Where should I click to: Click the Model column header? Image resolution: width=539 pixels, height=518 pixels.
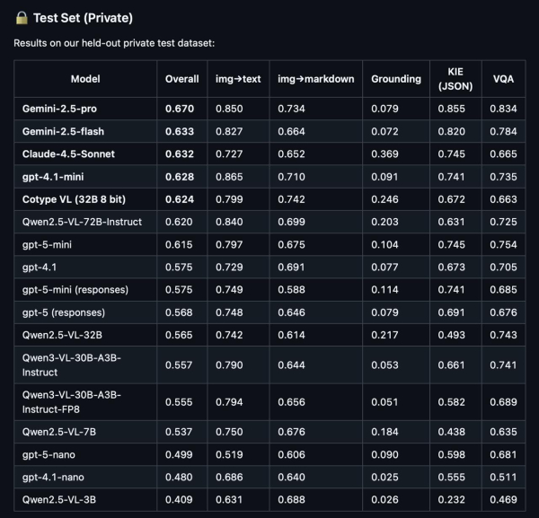85,79
